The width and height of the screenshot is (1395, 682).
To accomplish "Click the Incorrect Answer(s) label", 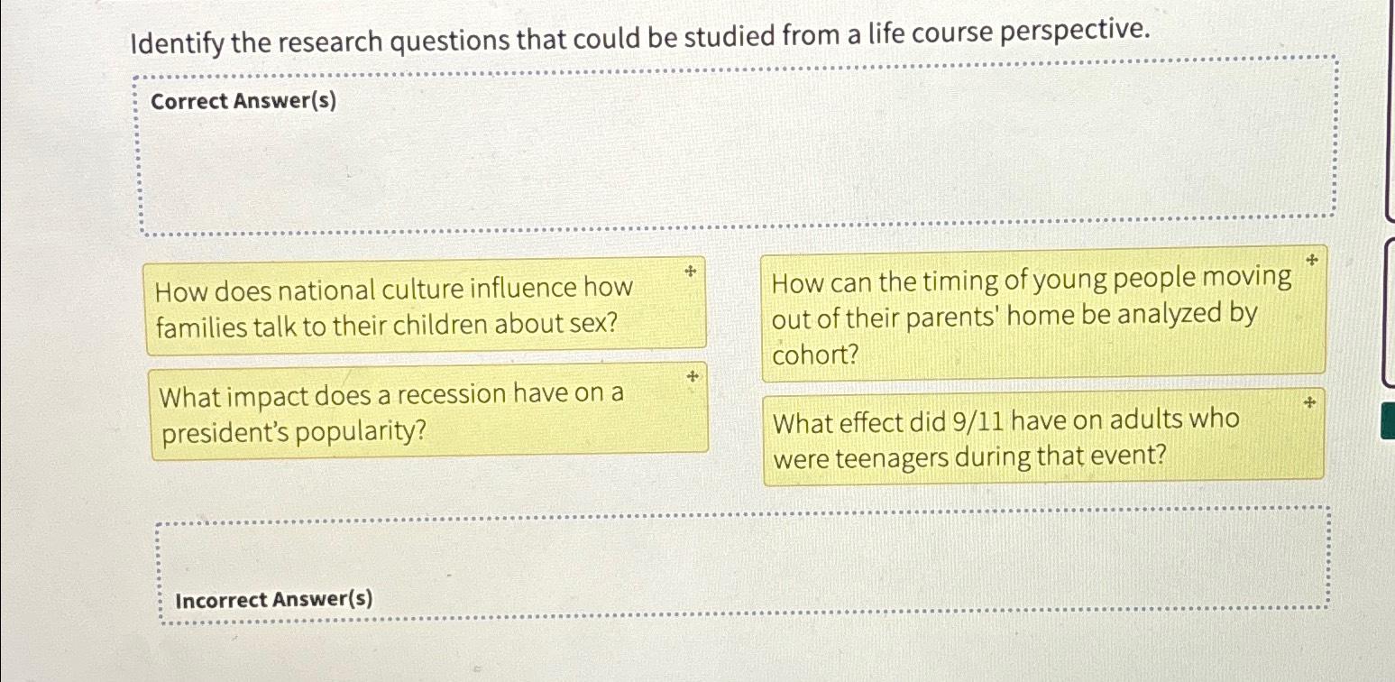I will pyautogui.click(x=271, y=599).
